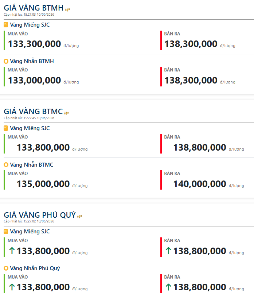The width and height of the screenshot is (254, 295).
Task: Click the SJC gold bar icon under BTMH
Action: pyautogui.click(x=6, y=25)
